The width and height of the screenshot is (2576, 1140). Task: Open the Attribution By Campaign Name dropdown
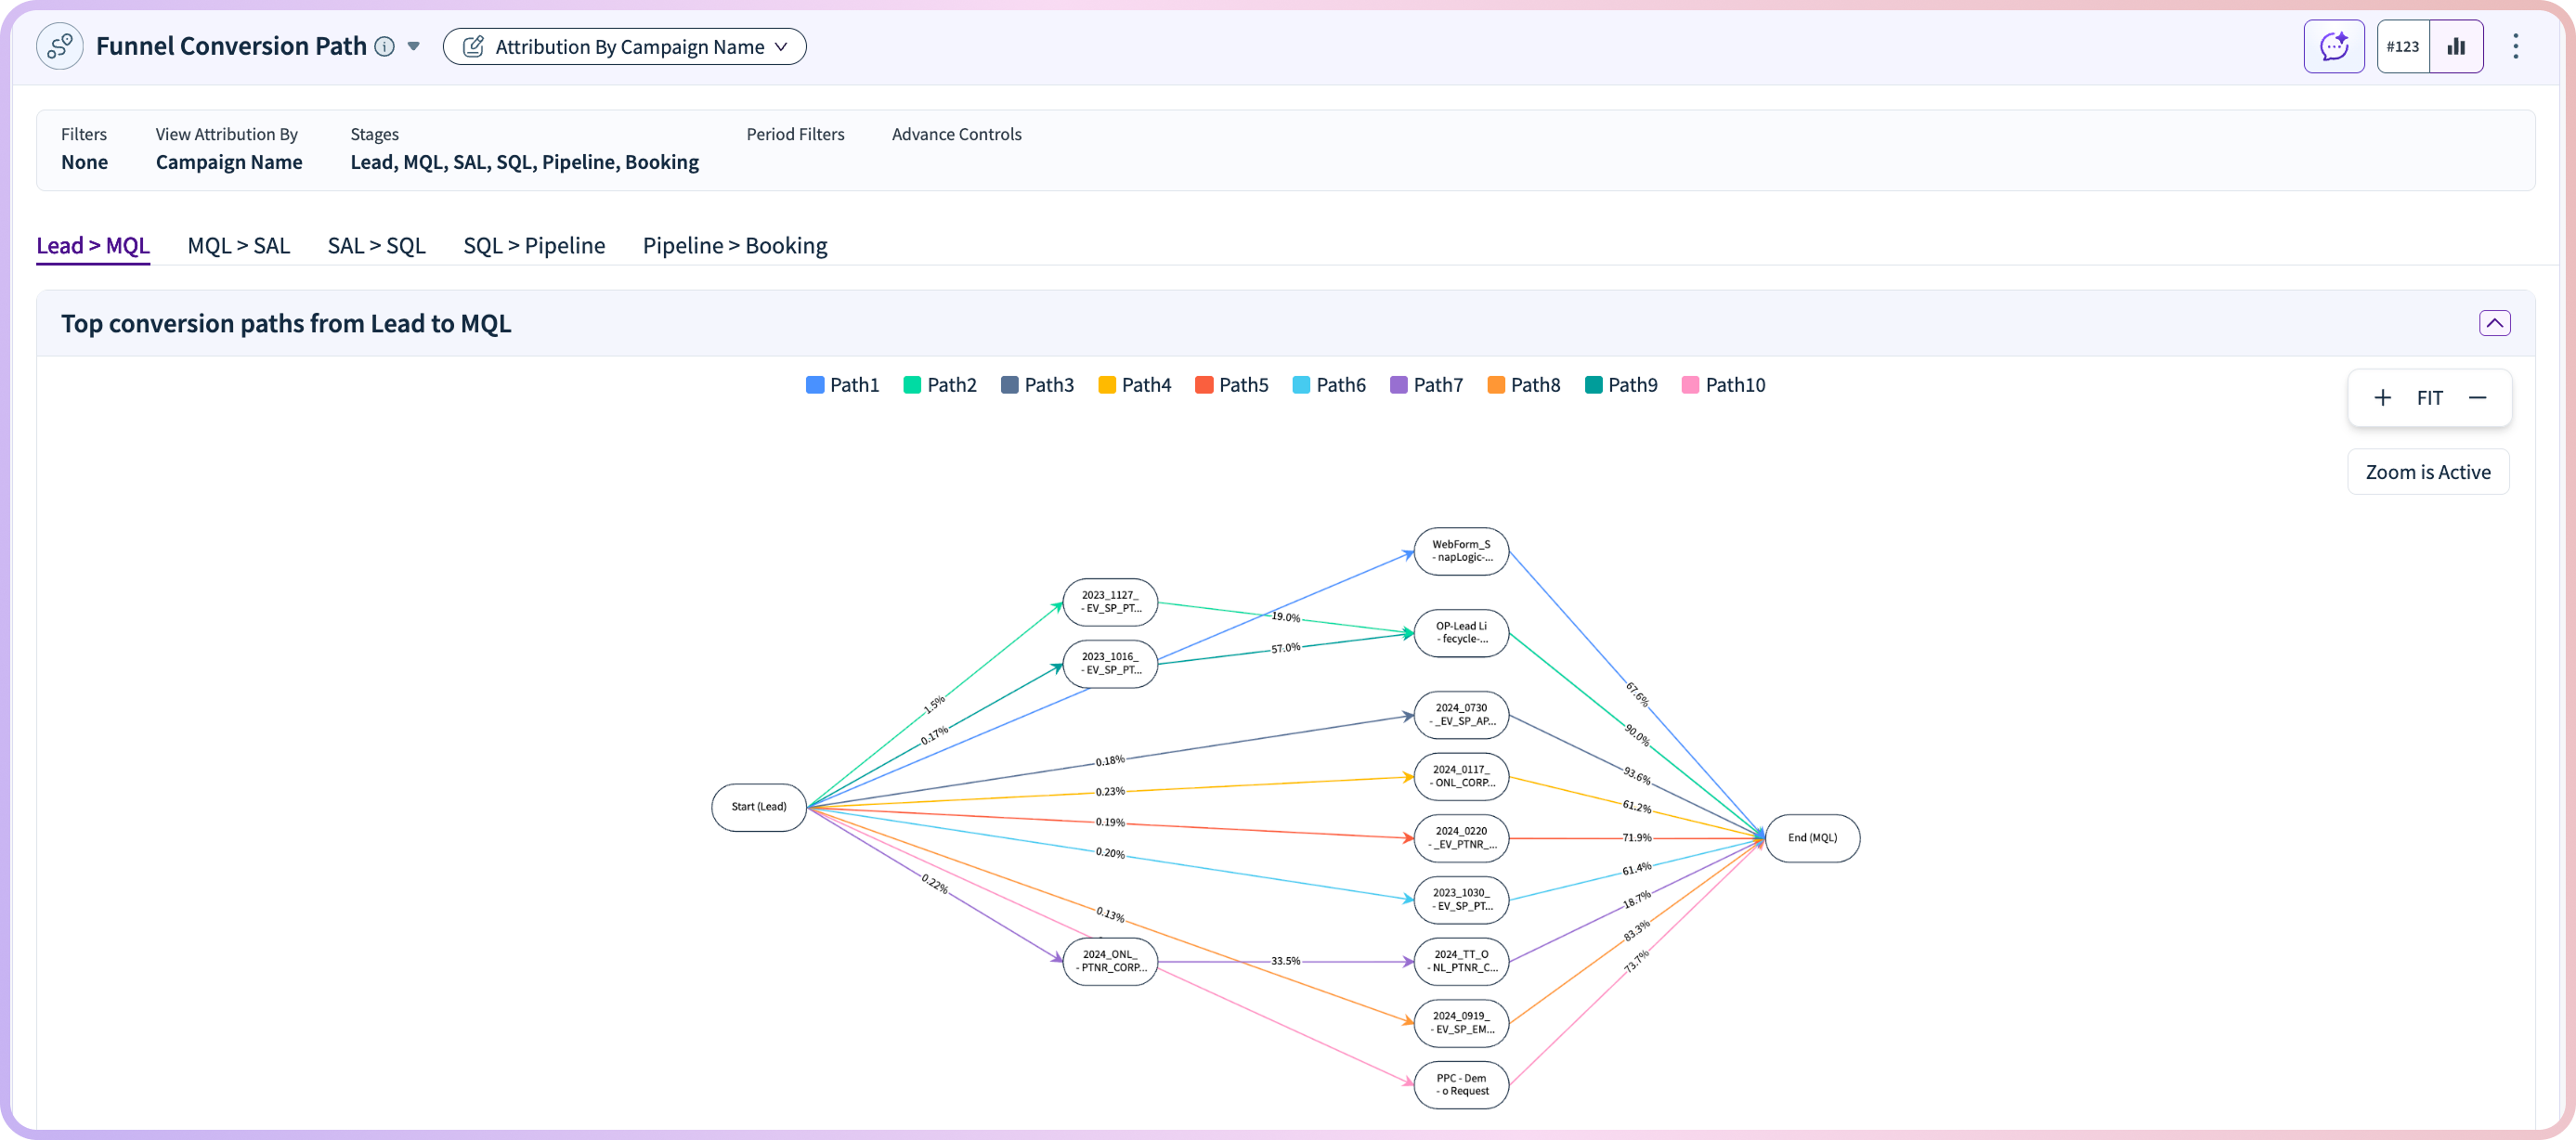pyautogui.click(x=624, y=46)
